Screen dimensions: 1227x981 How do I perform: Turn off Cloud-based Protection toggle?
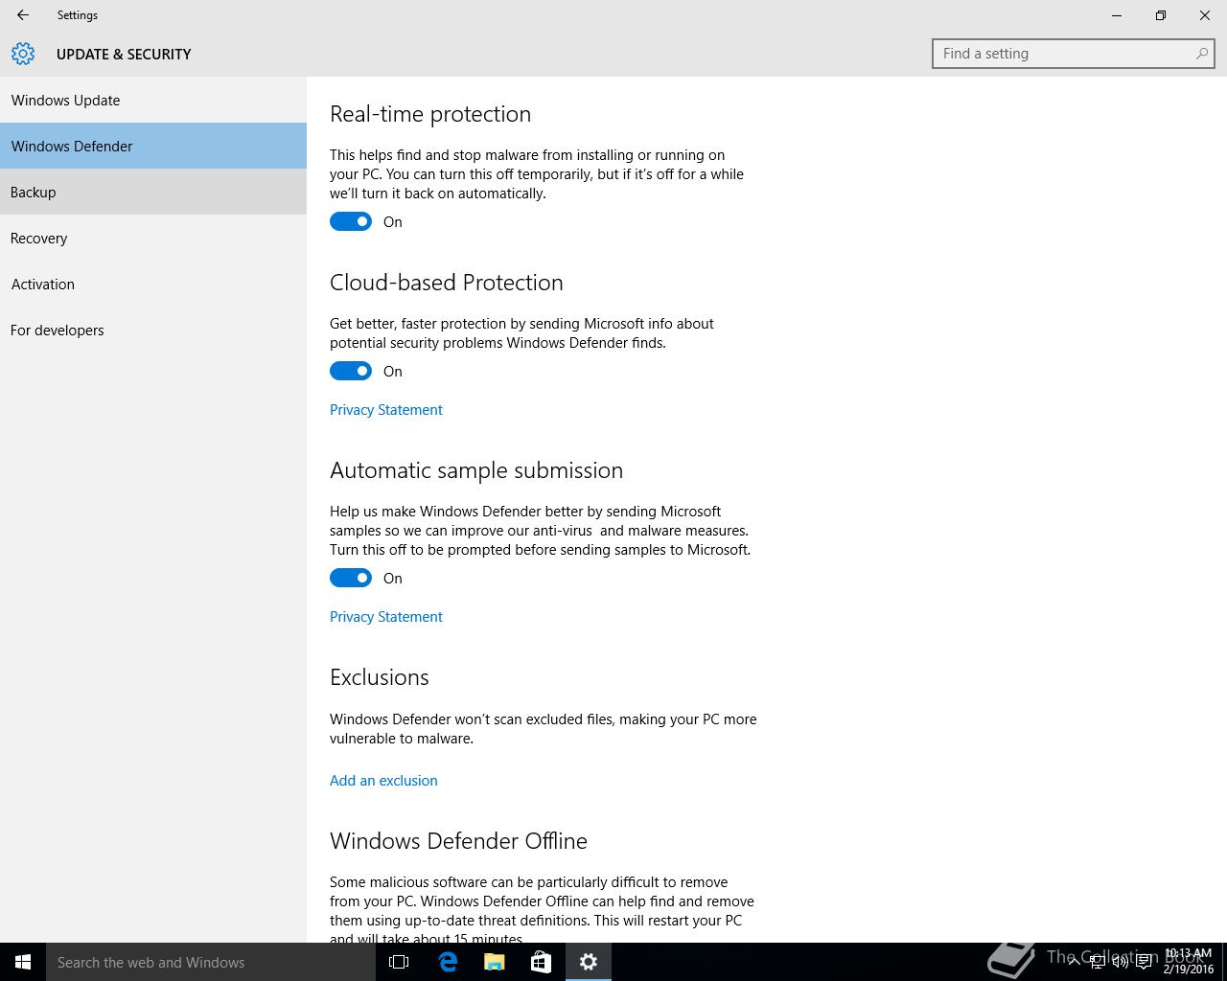tap(351, 371)
